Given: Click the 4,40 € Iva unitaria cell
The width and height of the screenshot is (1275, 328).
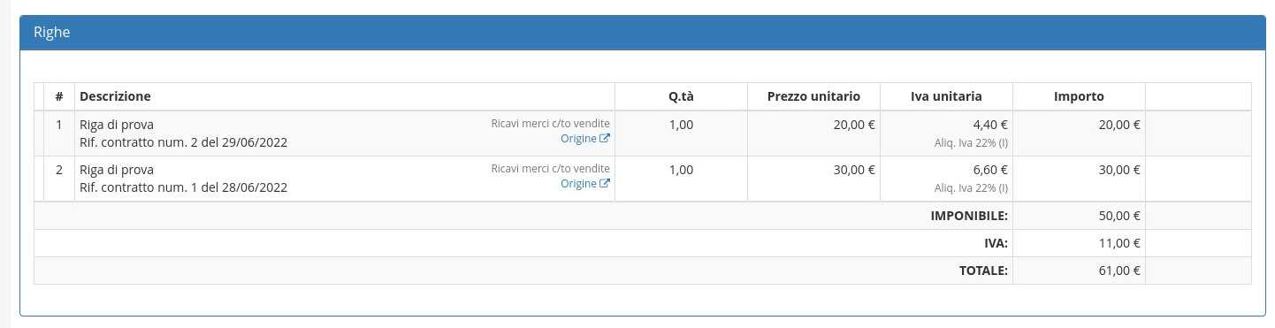Looking at the screenshot, I should 946,133.
